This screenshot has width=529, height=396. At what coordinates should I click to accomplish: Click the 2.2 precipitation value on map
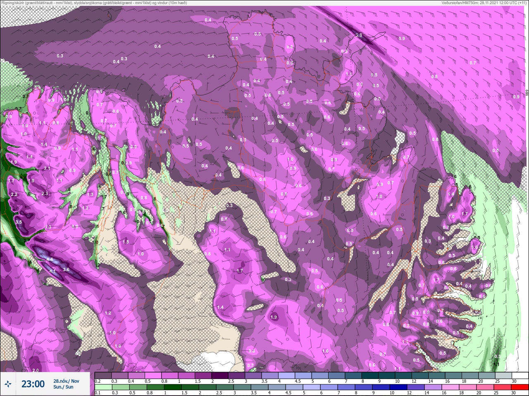[x=14, y=194]
